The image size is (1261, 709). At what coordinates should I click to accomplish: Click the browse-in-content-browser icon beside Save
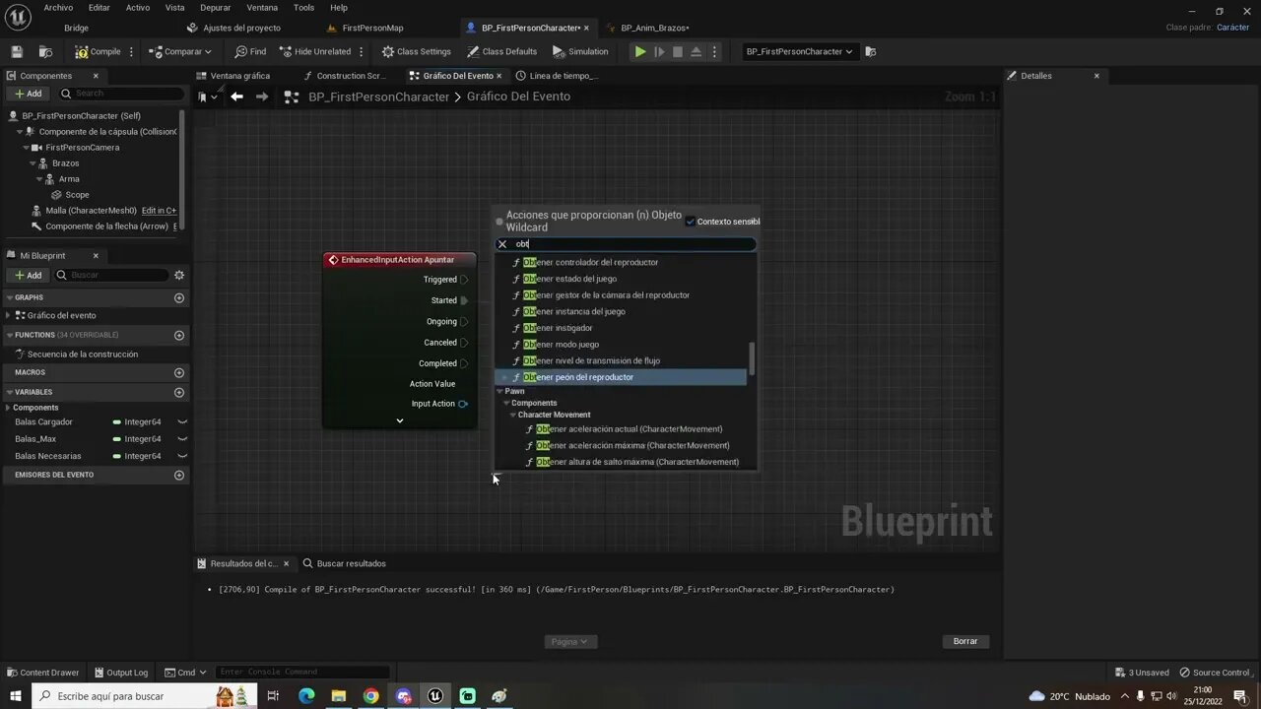point(45,51)
